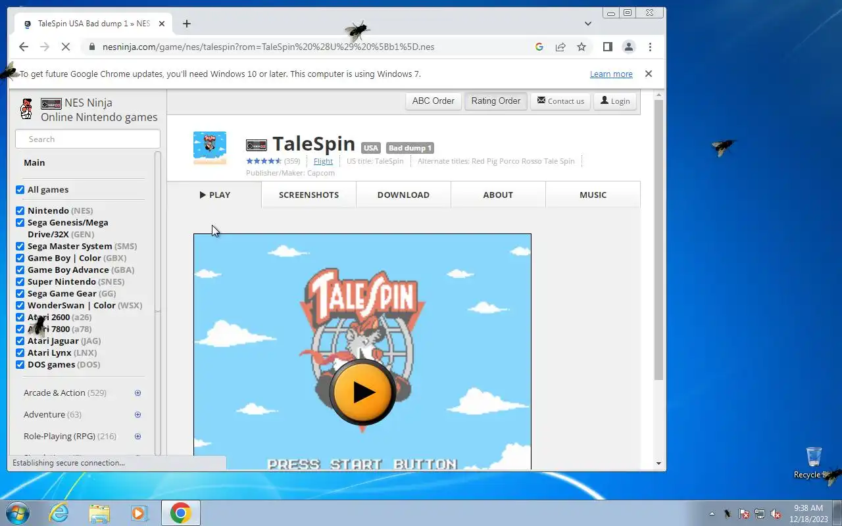Expand the Role-Playing (RPG) category

137,437
